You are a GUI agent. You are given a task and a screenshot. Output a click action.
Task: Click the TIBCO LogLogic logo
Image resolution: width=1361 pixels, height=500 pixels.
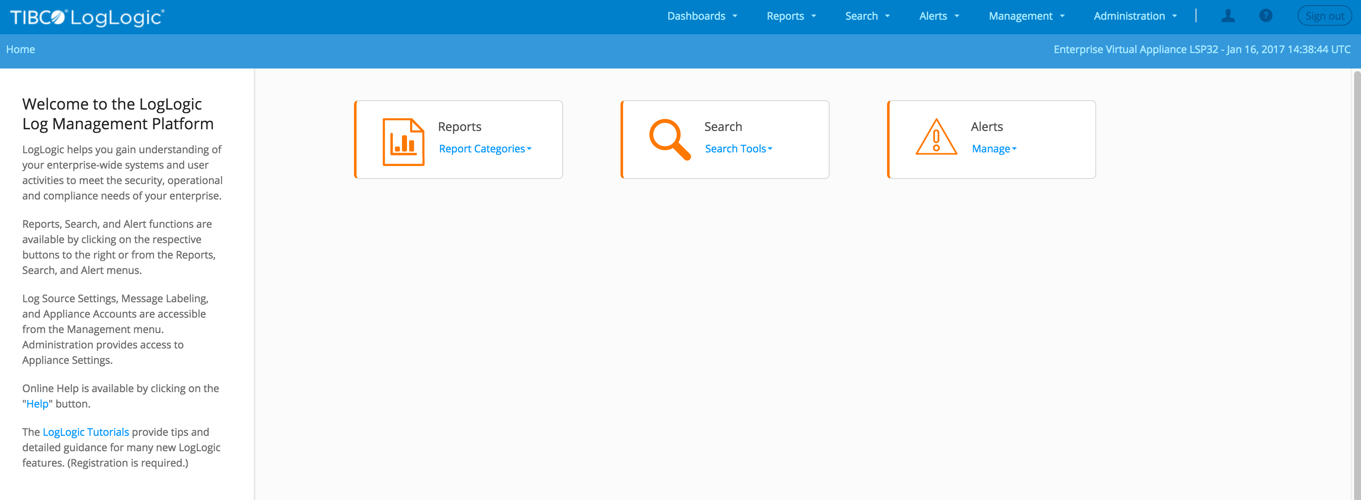tap(87, 17)
